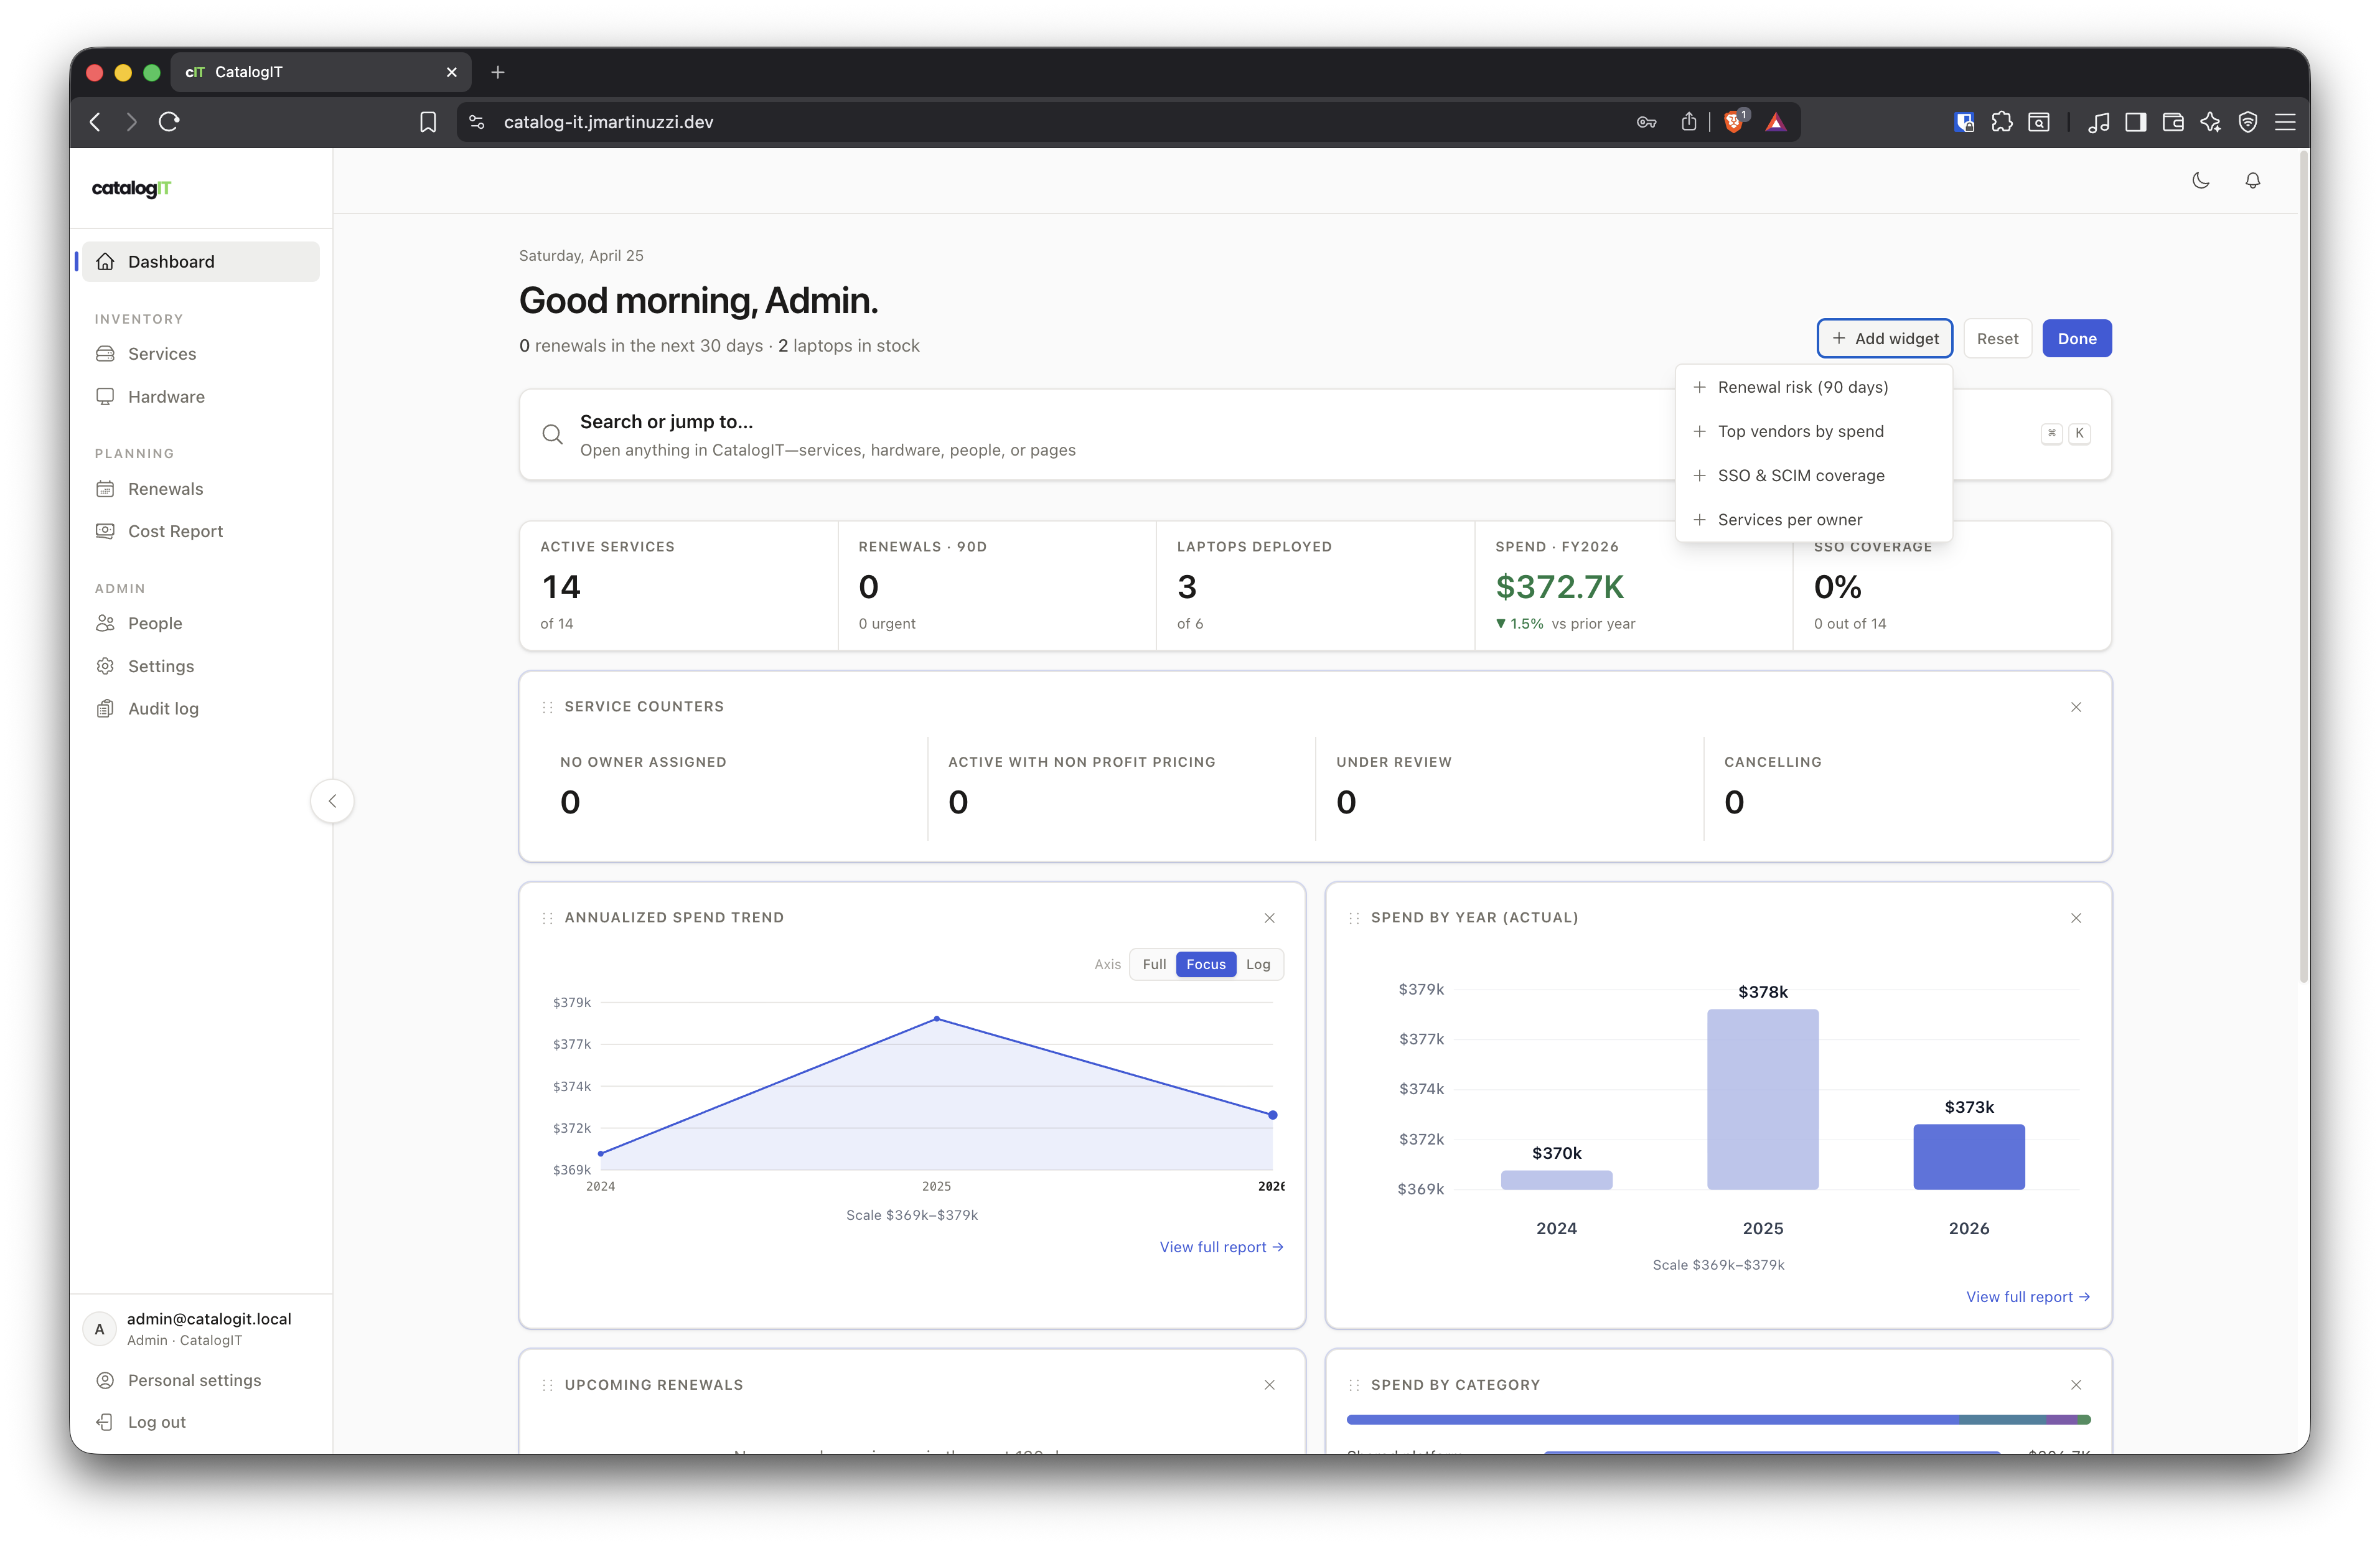Click the Spend FY2026 $372.7K value
Image resolution: width=2380 pixels, height=1546 pixels.
(x=1559, y=587)
